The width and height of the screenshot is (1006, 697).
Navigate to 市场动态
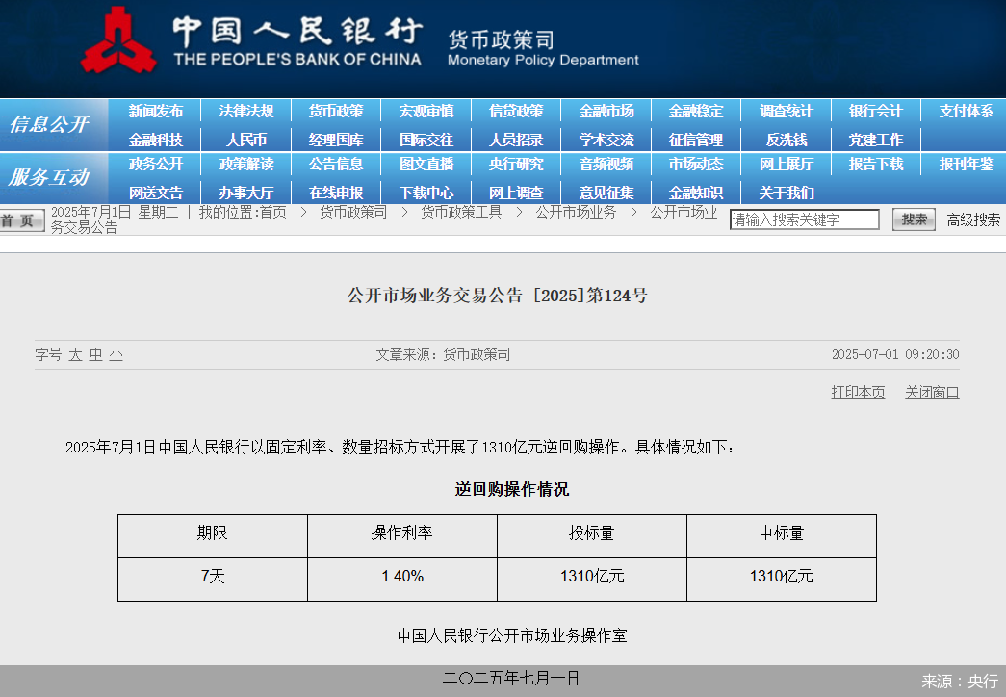[696, 165]
